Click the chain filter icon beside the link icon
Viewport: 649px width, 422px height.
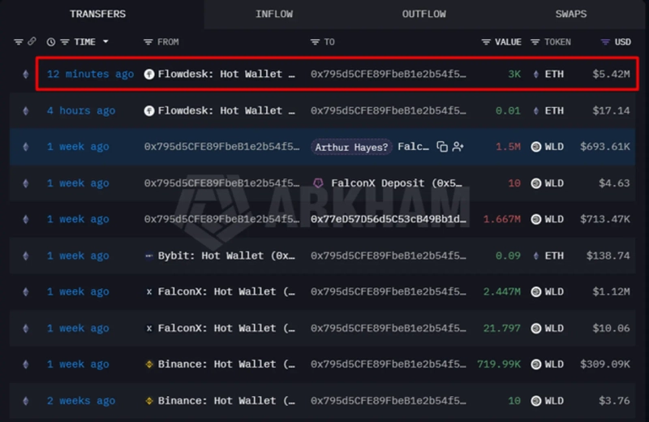click(x=18, y=42)
